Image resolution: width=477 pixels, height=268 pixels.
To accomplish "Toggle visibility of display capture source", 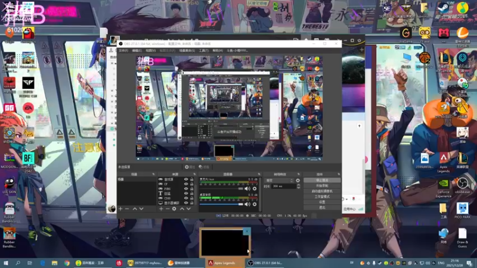I will (x=186, y=202).
